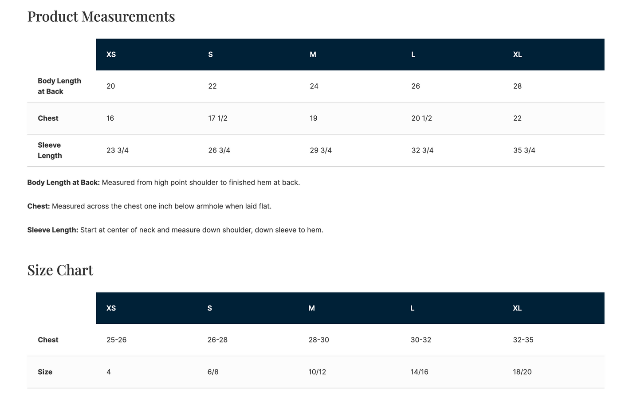641x412 pixels.
Task: Click the Product Measurements heading
Action: pyautogui.click(x=101, y=16)
